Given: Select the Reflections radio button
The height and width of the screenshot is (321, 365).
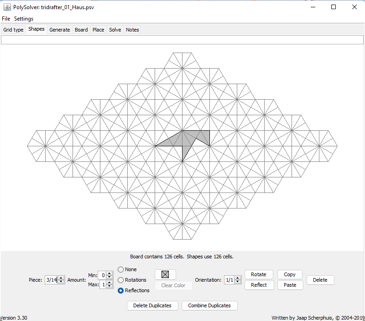Looking at the screenshot, I should click(x=121, y=290).
